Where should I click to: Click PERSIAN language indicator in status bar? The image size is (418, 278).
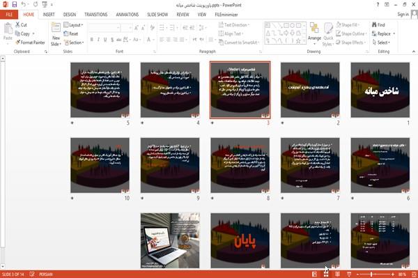click(46, 275)
